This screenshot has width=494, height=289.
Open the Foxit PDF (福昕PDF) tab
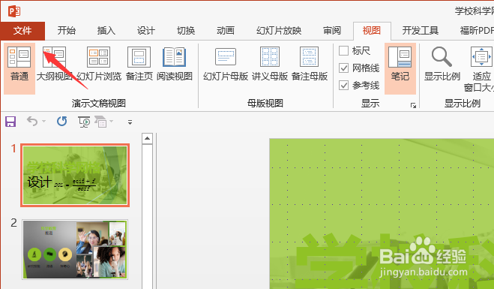(x=477, y=31)
